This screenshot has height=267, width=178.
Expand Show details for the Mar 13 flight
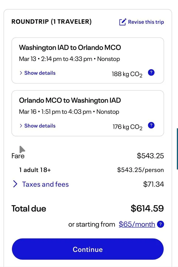coord(39,73)
